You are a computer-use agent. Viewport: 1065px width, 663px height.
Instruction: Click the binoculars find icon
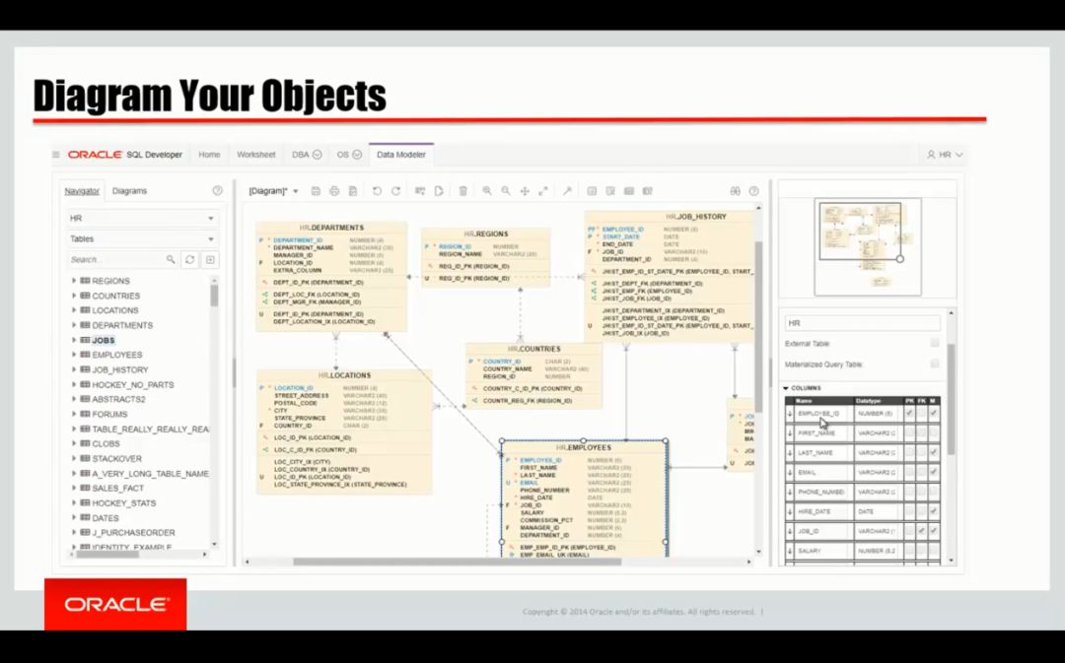point(735,191)
